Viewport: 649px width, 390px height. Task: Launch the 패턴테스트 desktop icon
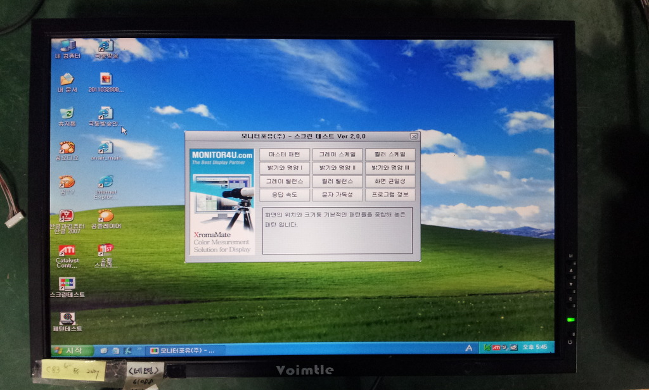click(x=67, y=322)
